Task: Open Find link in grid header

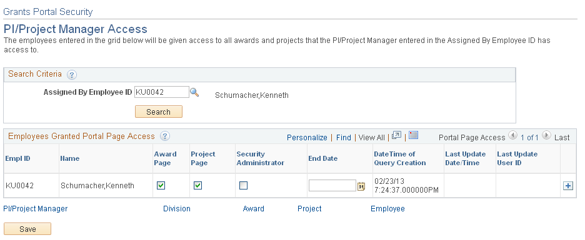Action: 344,138
